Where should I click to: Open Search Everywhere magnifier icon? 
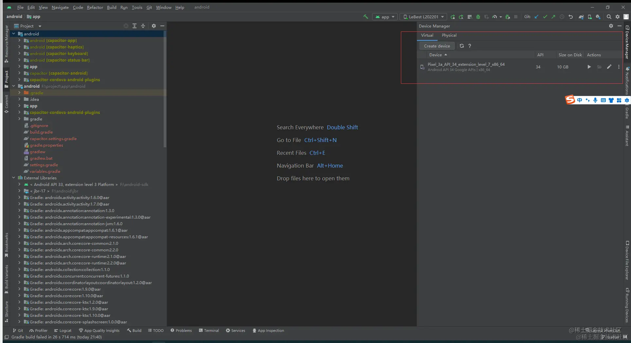pyautogui.click(x=609, y=17)
